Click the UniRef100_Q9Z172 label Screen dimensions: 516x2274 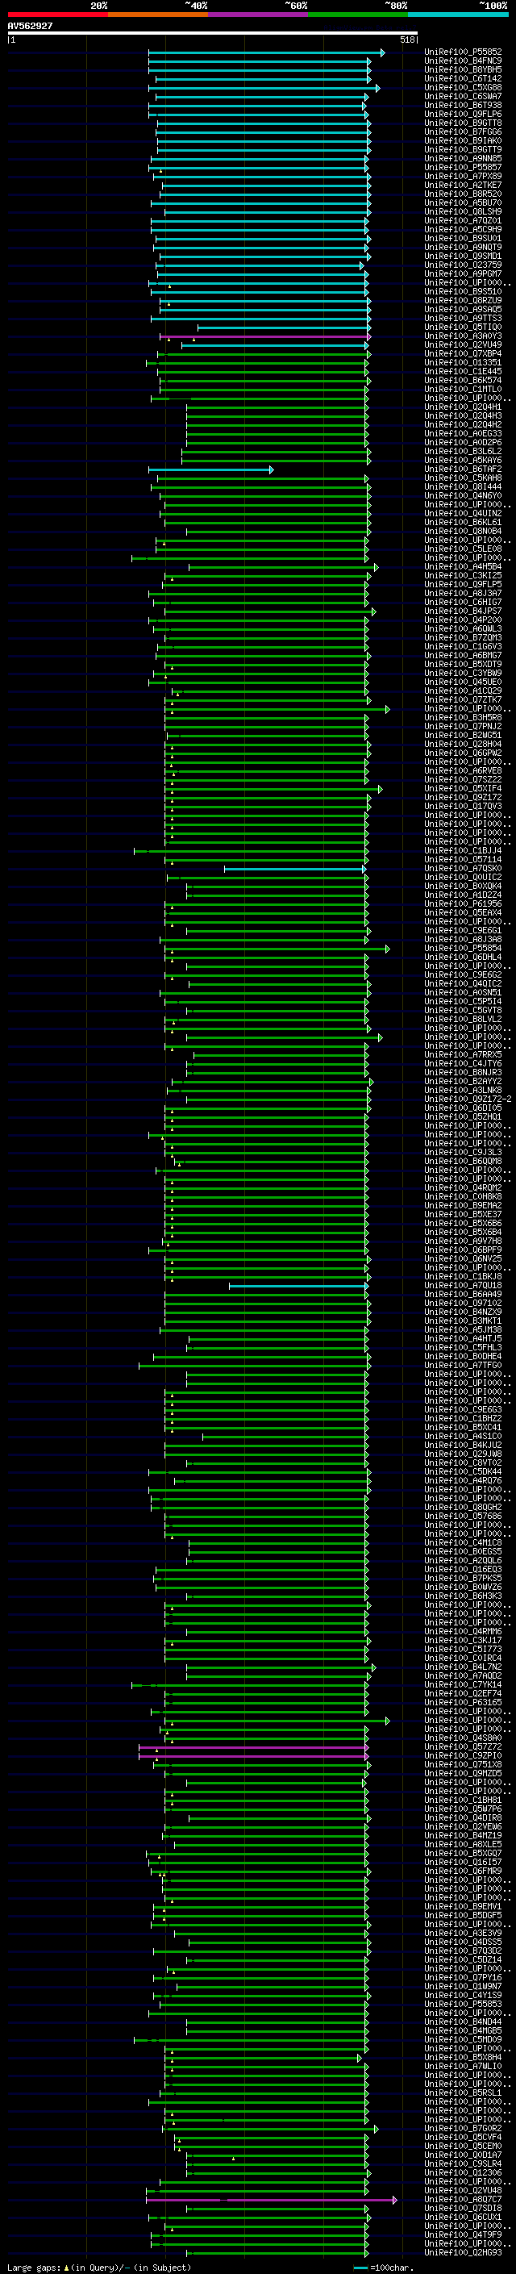[x=463, y=797]
